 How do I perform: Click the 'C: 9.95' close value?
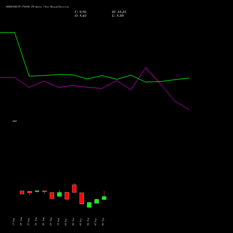pyautogui.click(x=81, y=12)
